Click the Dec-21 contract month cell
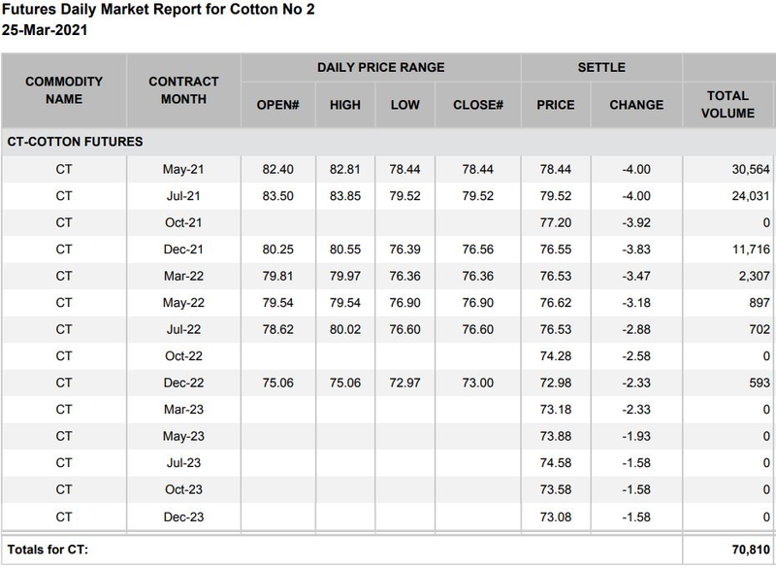The width and height of the screenshot is (776, 568). point(183,250)
